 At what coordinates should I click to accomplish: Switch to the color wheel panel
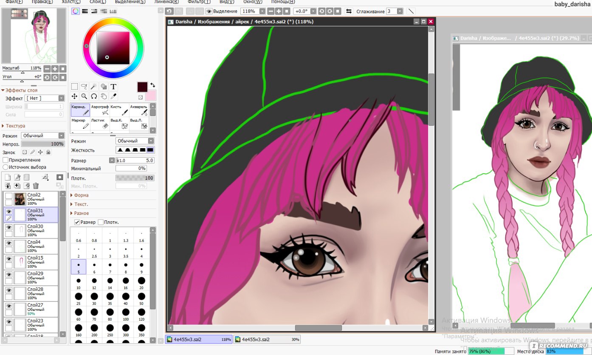pyautogui.click(x=75, y=11)
